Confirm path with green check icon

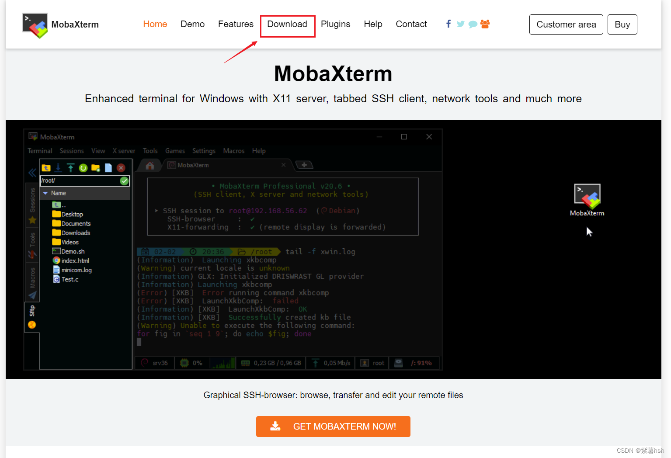125,181
